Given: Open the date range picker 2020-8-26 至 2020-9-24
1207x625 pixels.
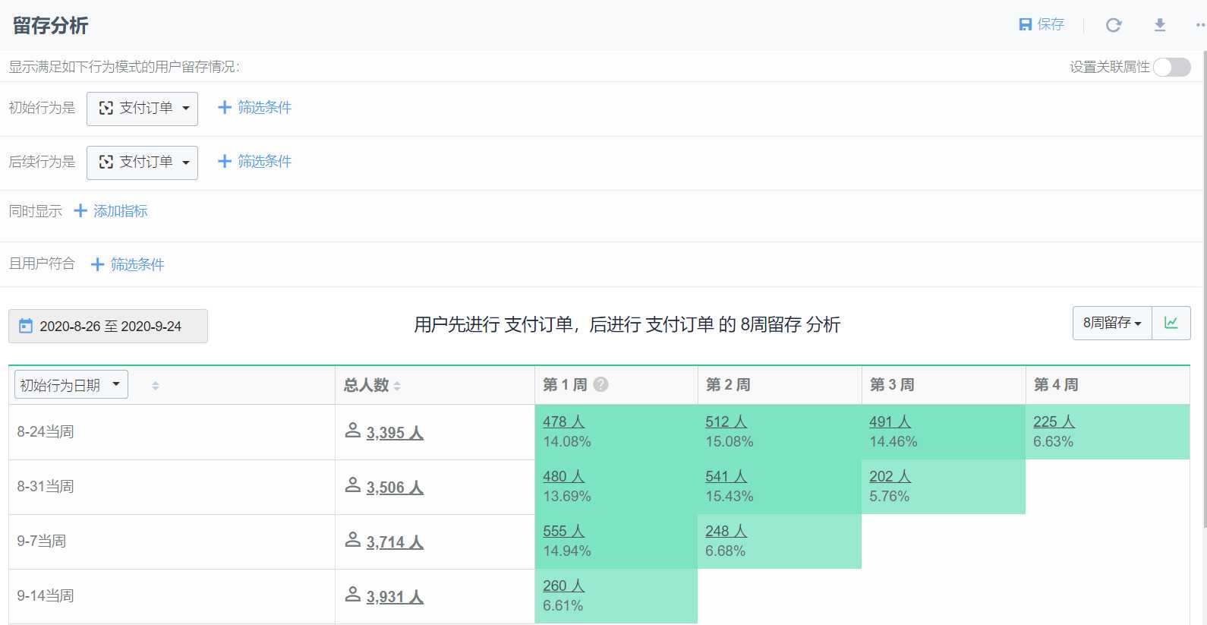Looking at the screenshot, I should [x=108, y=326].
